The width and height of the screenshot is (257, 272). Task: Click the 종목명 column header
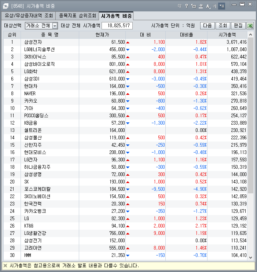pyautogui.click(x=50, y=35)
